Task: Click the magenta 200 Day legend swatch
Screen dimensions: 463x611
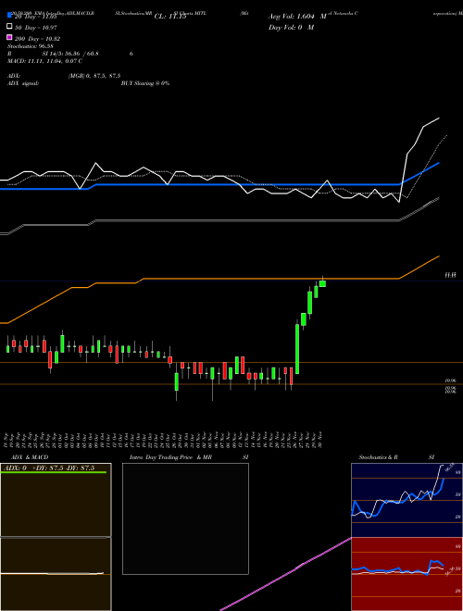Action: coord(10,38)
